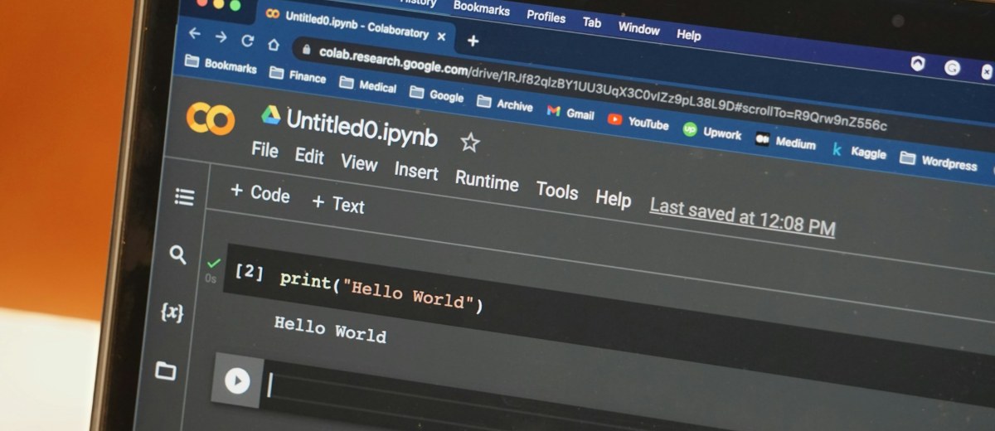Open the Edit menu in Colab
995x431 pixels.
(x=309, y=156)
